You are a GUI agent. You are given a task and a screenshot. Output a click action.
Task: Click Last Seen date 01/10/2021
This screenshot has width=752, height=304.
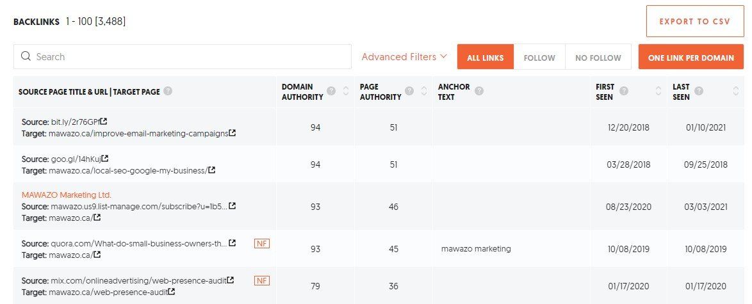705,127
